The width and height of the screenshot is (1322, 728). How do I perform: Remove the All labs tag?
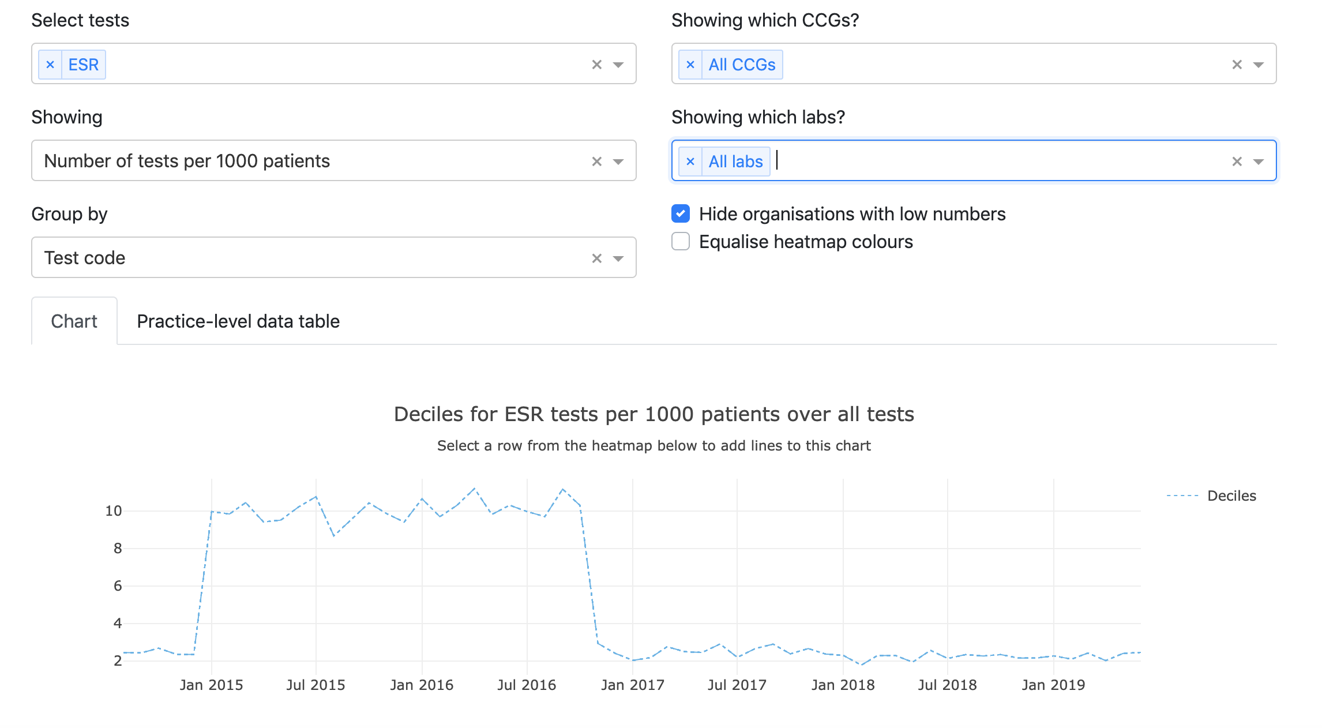(690, 162)
